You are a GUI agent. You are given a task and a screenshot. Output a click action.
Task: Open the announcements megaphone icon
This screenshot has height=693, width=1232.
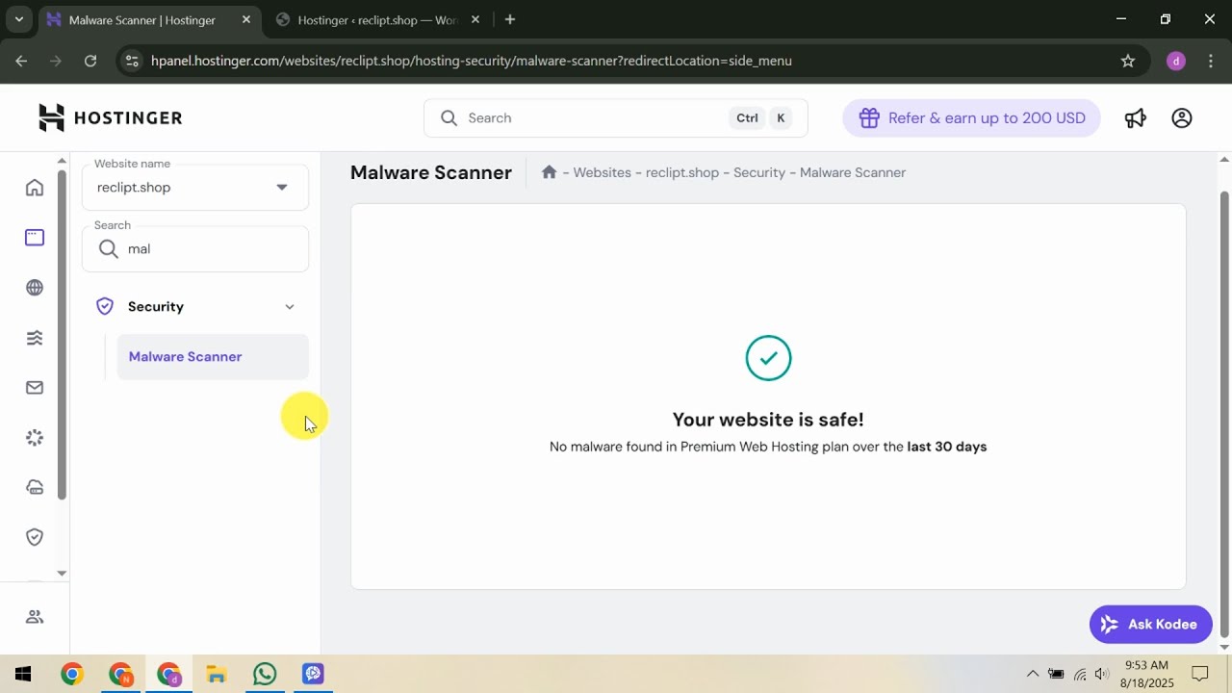click(x=1136, y=117)
